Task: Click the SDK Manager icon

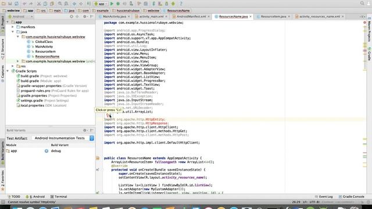Action: pyautogui.click(x=167, y=3)
